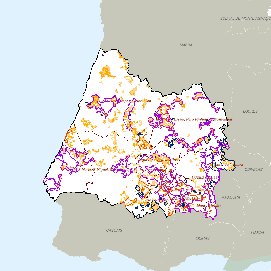Select the SOBRAL DE MONTE AGRAÇO label
Image resolution: width=271 pixels, height=271 pixels.
click(x=245, y=18)
